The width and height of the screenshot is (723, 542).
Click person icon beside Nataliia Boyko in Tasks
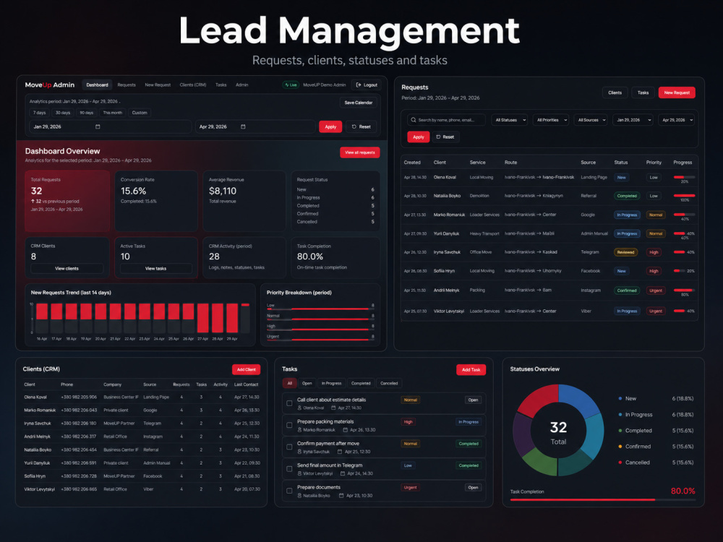tap(300, 496)
